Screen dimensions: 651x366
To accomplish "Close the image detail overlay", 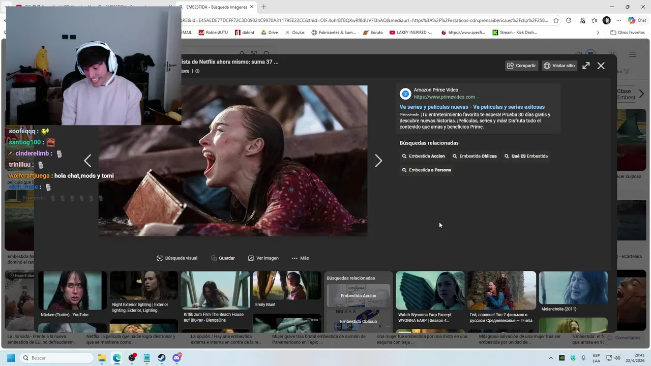I will (x=601, y=66).
